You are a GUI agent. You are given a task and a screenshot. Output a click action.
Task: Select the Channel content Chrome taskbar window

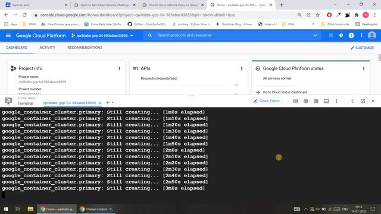click(x=96, y=209)
